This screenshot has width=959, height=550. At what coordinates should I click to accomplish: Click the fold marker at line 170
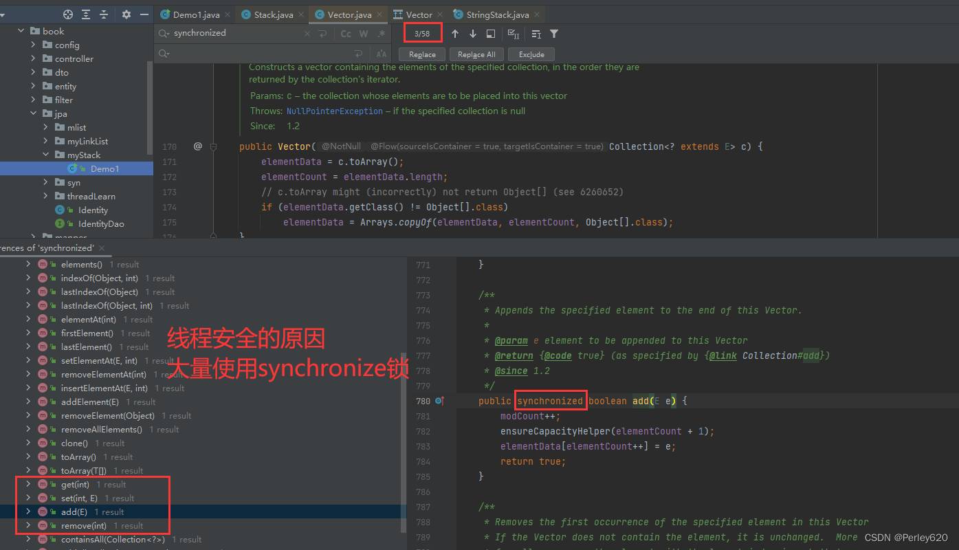(x=213, y=146)
